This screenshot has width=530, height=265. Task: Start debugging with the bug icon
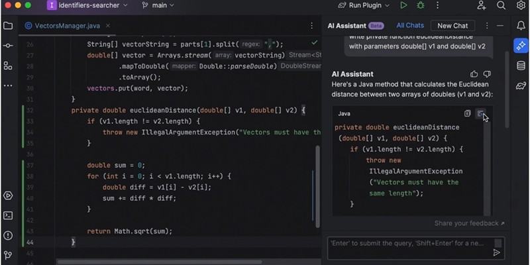tap(419, 6)
